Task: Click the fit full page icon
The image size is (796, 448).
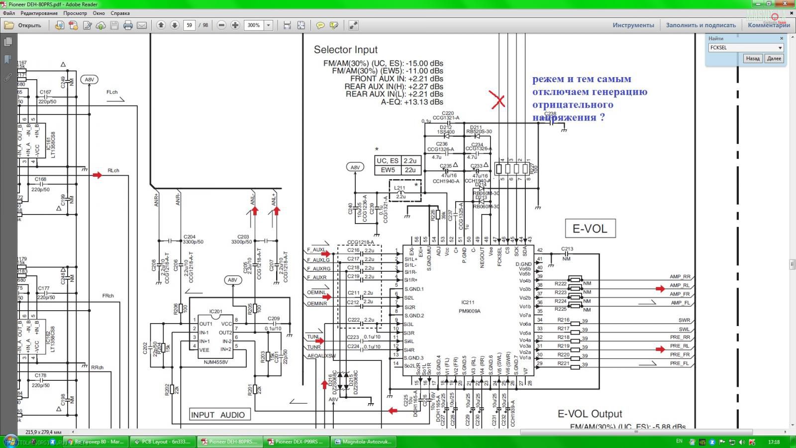Action: [301, 25]
